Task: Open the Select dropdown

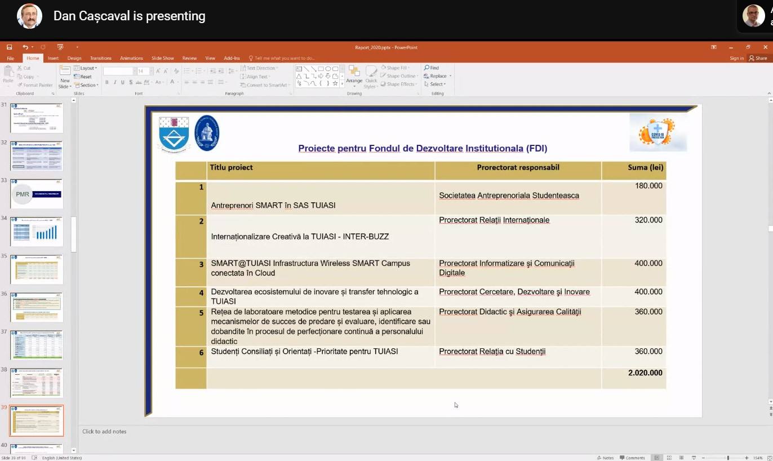Action: click(436, 84)
